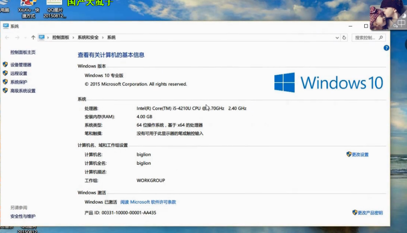407x233 pixels.
Task: Click the magnifier icon in search box
Action: click(x=381, y=37)
